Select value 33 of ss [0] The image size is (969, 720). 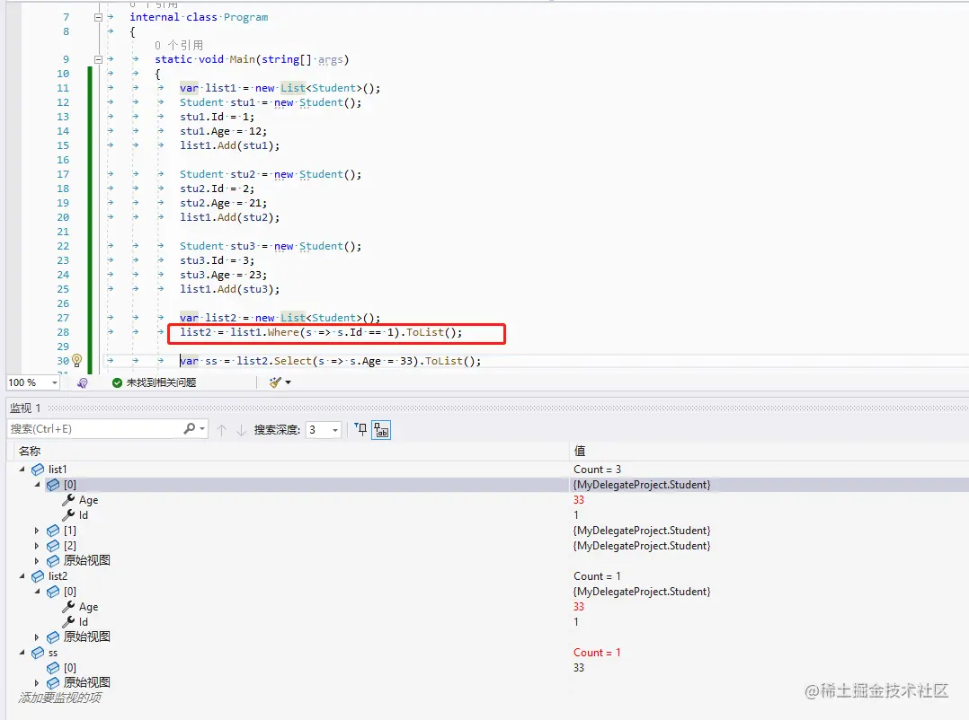[579, 668]
